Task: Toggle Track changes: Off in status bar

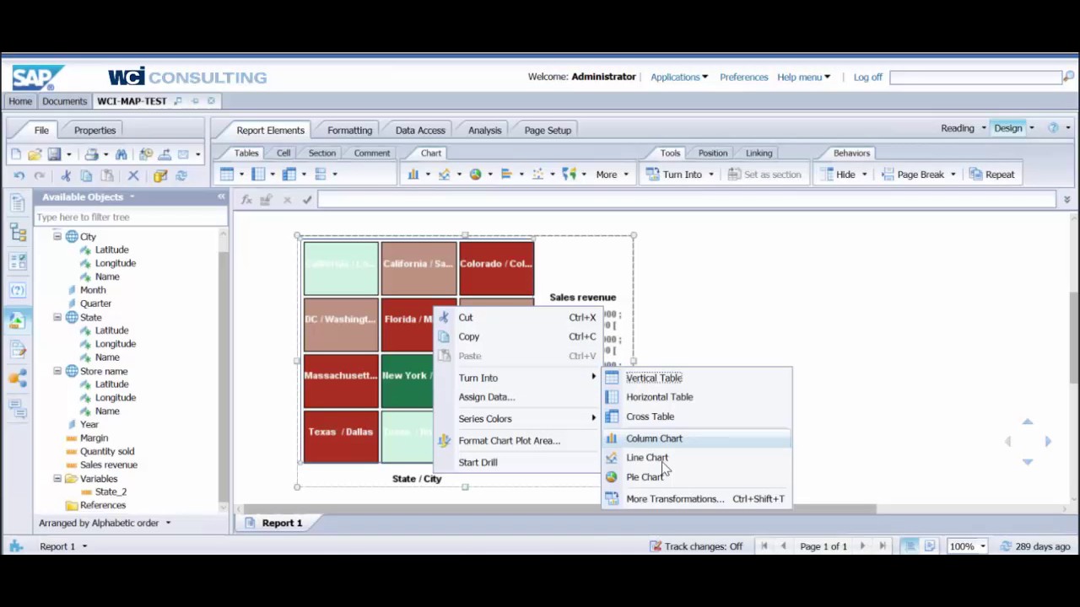Action: 696,546
